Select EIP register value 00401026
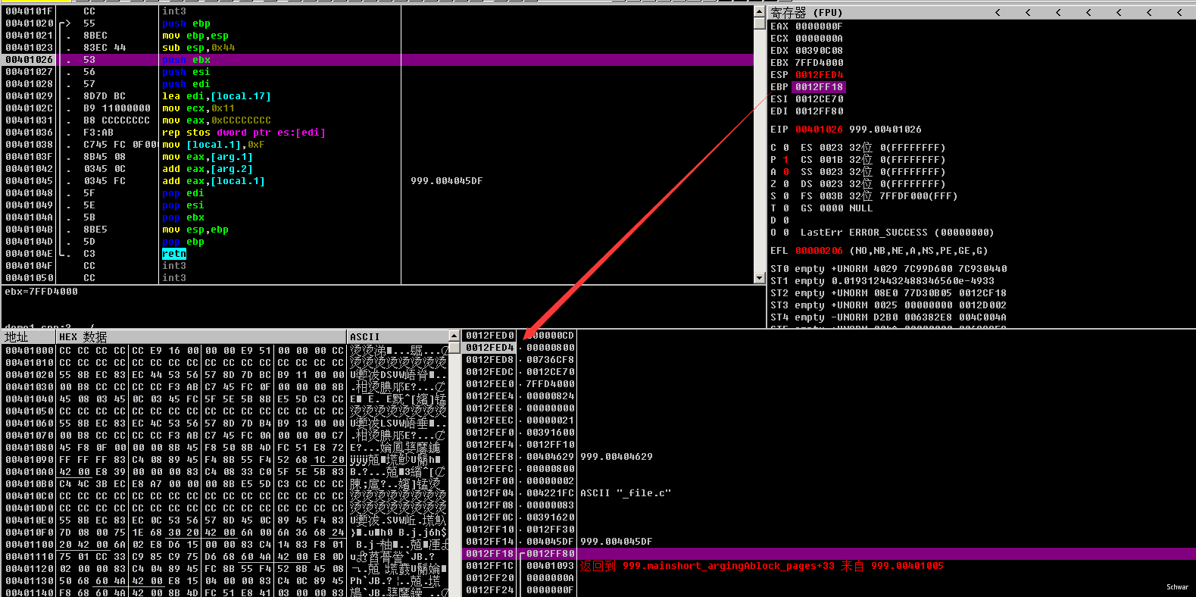The image size is (1196, 597). (x=819, y=130)
